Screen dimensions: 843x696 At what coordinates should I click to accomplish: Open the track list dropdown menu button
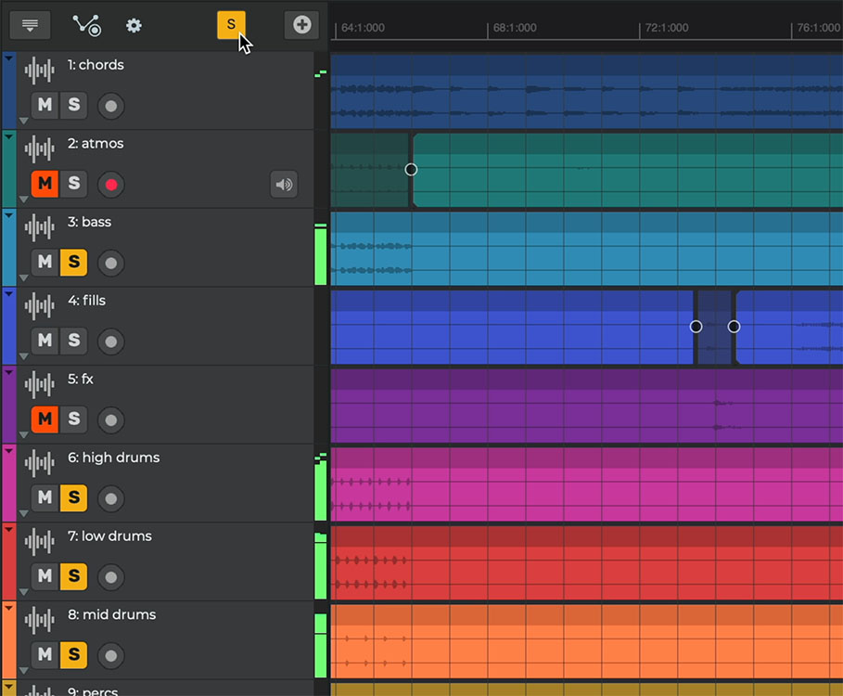[30, 25]
